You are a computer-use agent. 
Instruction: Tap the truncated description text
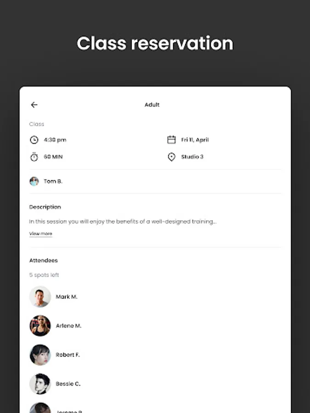(x=123, y=222)
